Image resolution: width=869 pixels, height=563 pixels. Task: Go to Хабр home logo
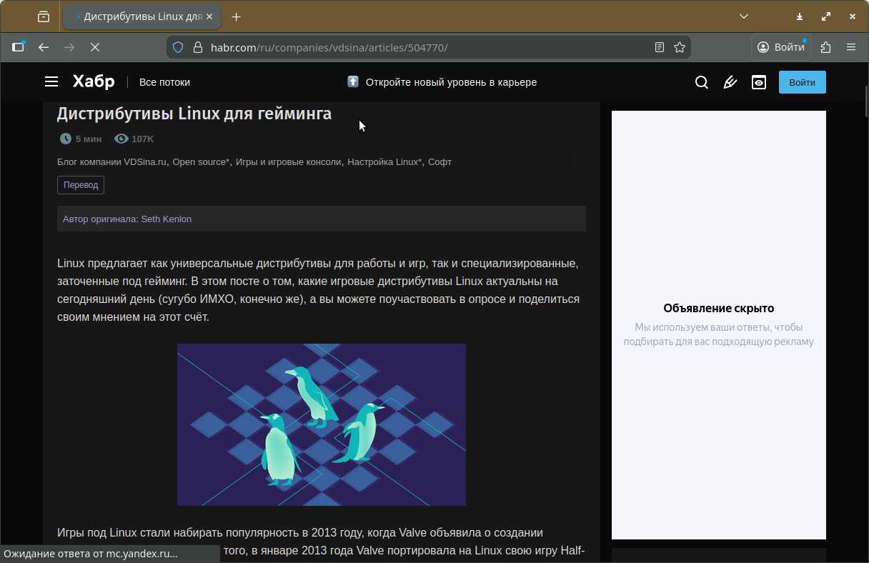[94, 81]
